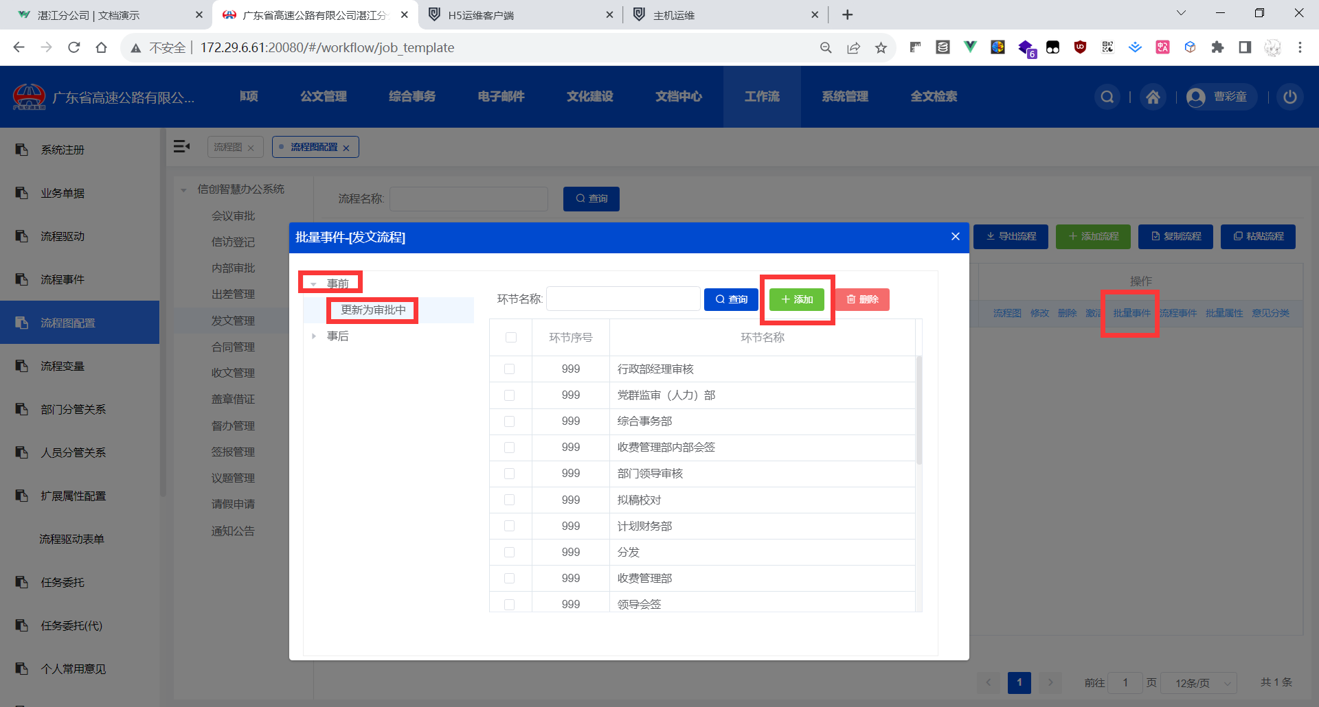Screen dimensions: 1319x707
Task: Reload the page with browser refresh icon
Action: coord(74,47)
